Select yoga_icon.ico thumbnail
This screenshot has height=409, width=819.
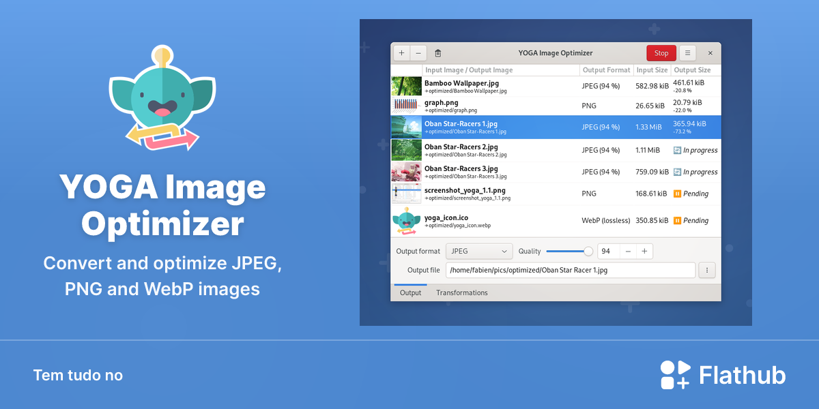407,222
